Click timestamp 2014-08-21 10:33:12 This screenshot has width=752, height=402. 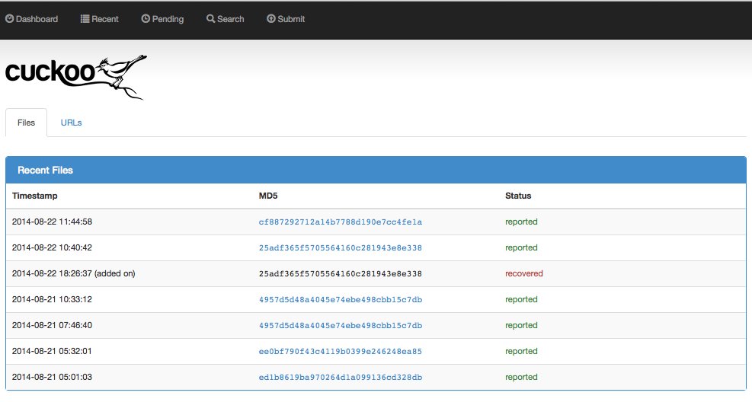click(x=52, y=299)
